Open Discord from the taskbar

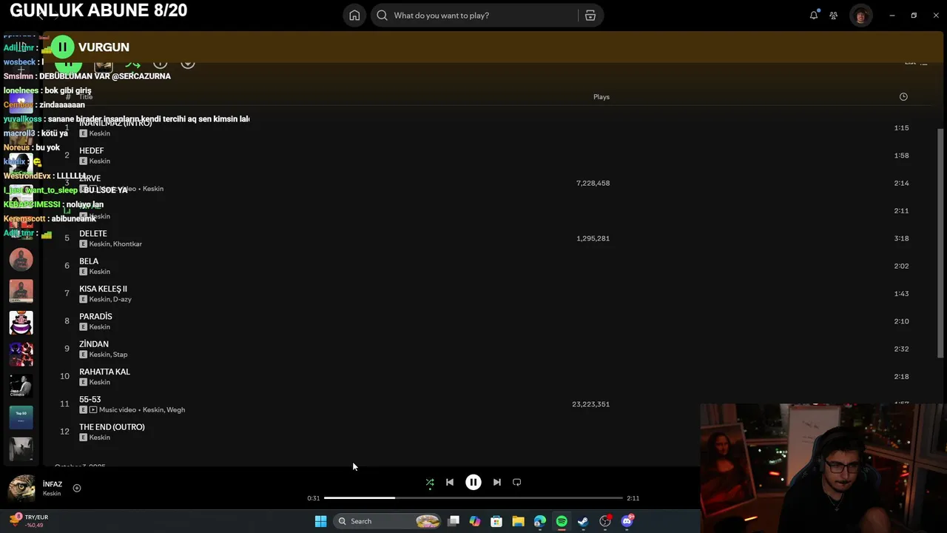tap(627, 521)
